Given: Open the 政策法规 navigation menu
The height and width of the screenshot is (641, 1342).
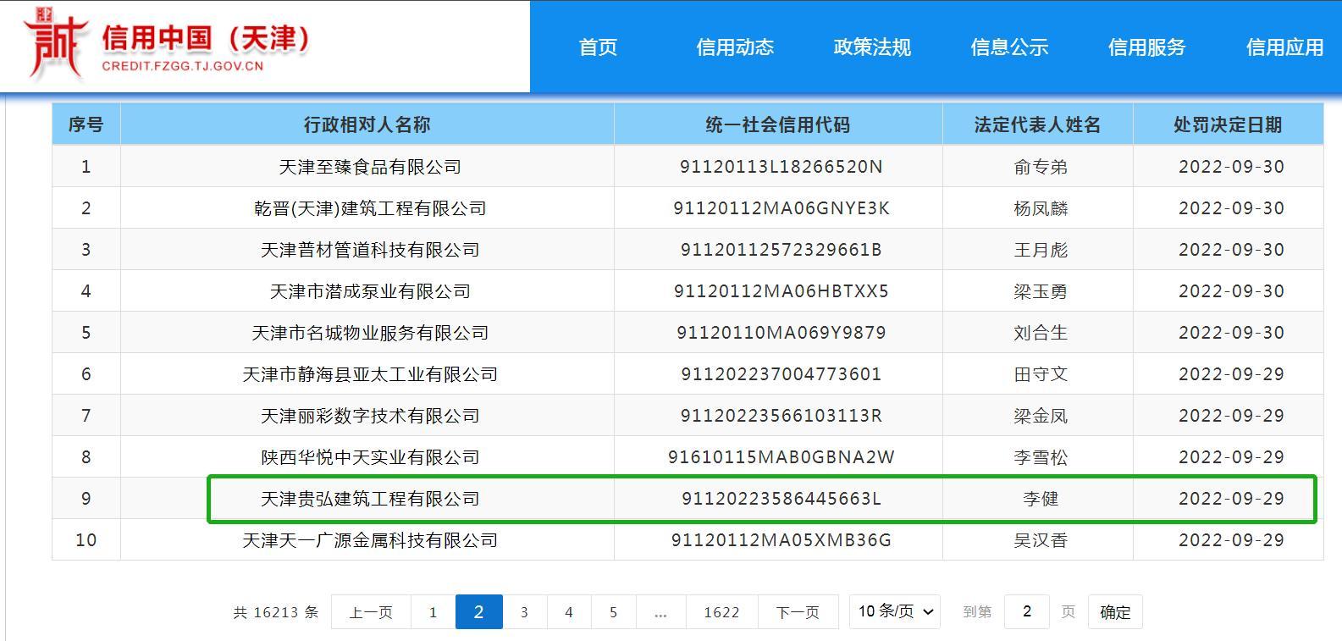Looking at the screenshot, I should [x=872, y=47].
